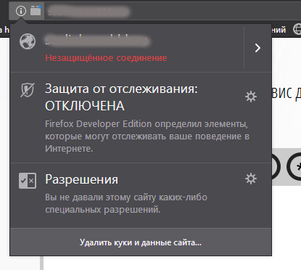Click the globe icon beside the site name
This screenshot has height=270, width=301.
tap(28, 41)
